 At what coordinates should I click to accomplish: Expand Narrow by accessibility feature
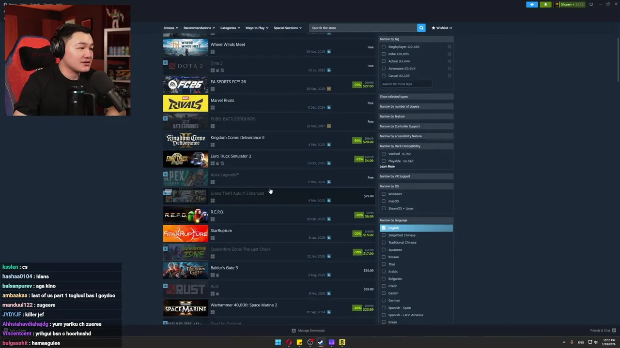[416, 136]
